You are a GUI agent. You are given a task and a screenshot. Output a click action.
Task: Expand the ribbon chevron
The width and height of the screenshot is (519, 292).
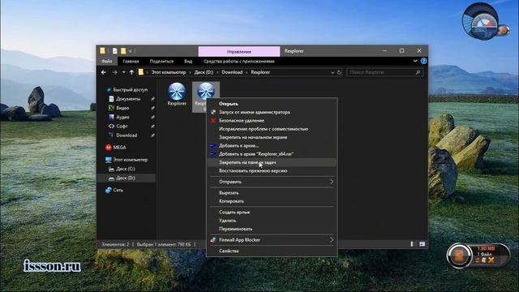point(415,62)
